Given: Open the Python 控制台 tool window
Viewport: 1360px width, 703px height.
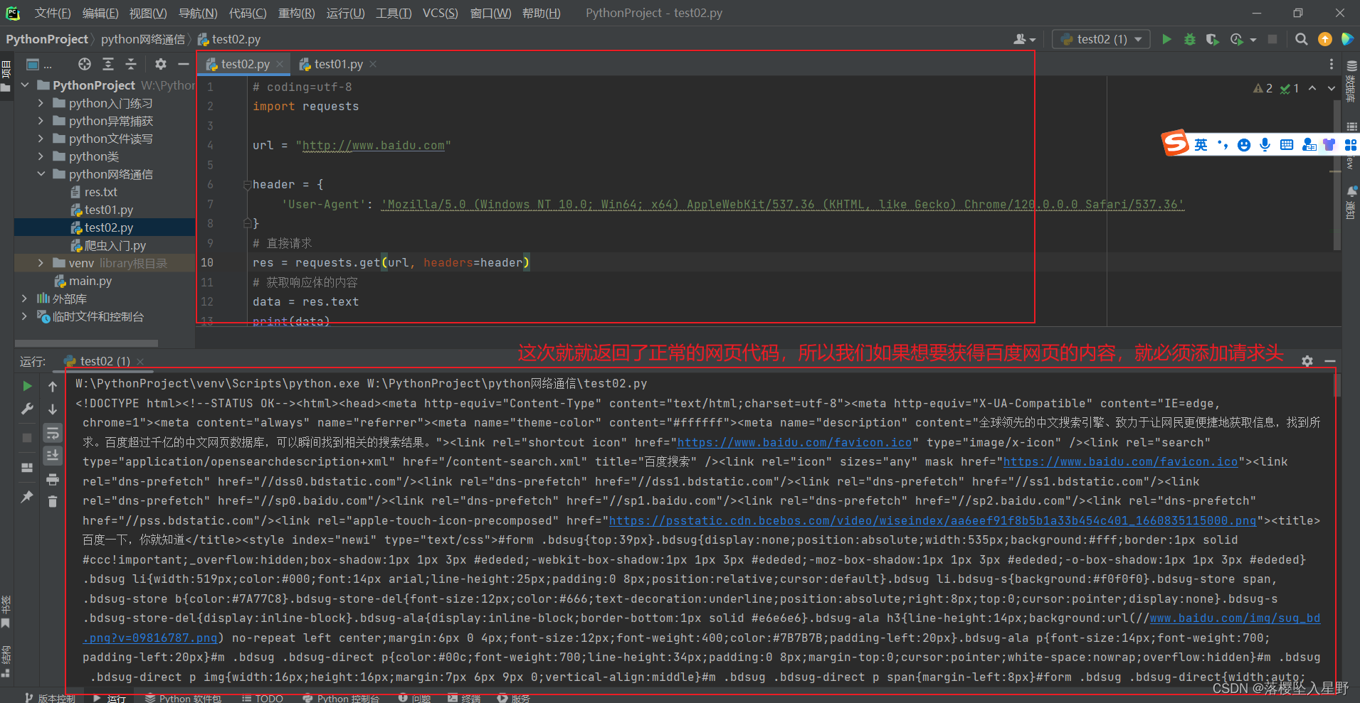Looking at the screenshot, I should click(x=340, y=698).
